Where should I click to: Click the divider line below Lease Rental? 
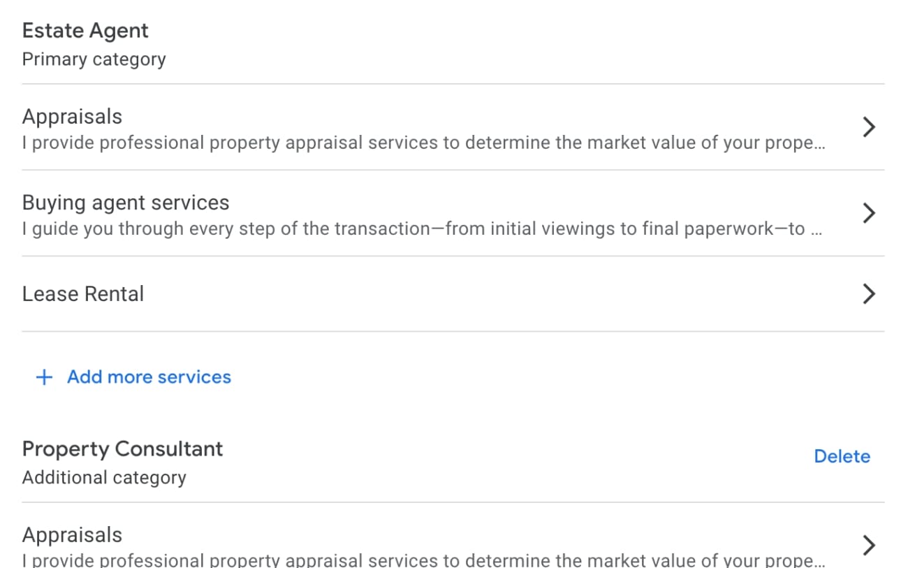(x=453, y=331)
